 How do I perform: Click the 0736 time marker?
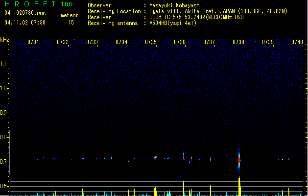pos(180,42)
